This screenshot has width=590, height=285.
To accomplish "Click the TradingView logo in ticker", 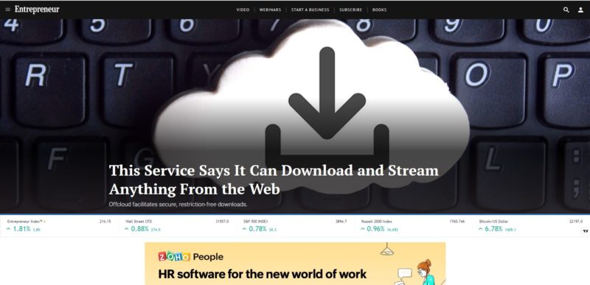I will tap(585, 231).
